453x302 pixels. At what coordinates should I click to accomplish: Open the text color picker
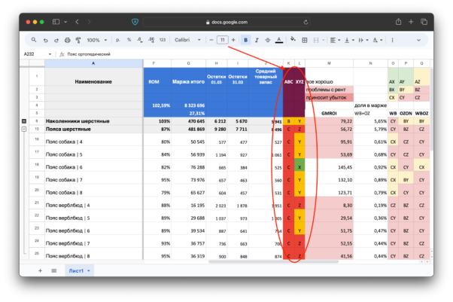[278, 40]
